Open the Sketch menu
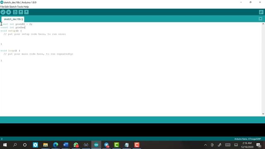Viewport: 265px width, 149px height. [x=13, y=7]
